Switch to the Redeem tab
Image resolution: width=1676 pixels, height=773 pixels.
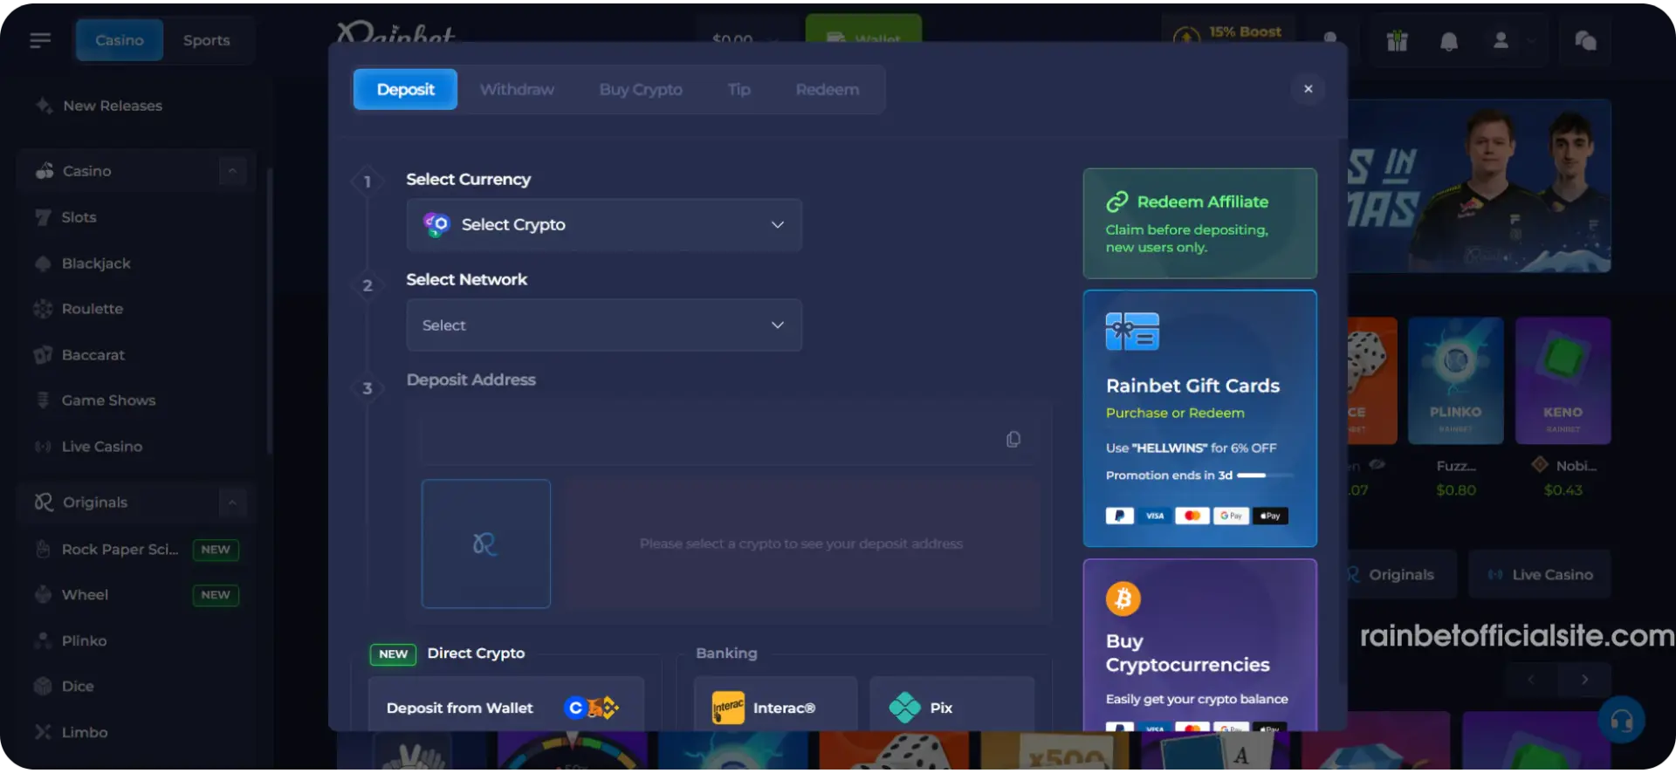click(828, 90)
